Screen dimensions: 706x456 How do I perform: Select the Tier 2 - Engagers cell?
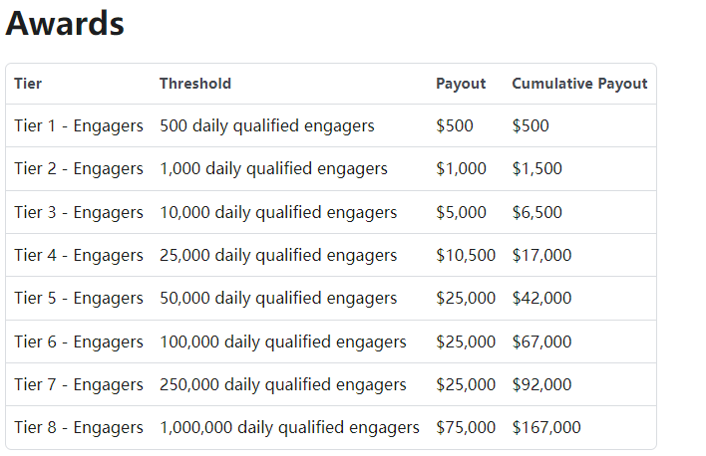click(79, 169)
